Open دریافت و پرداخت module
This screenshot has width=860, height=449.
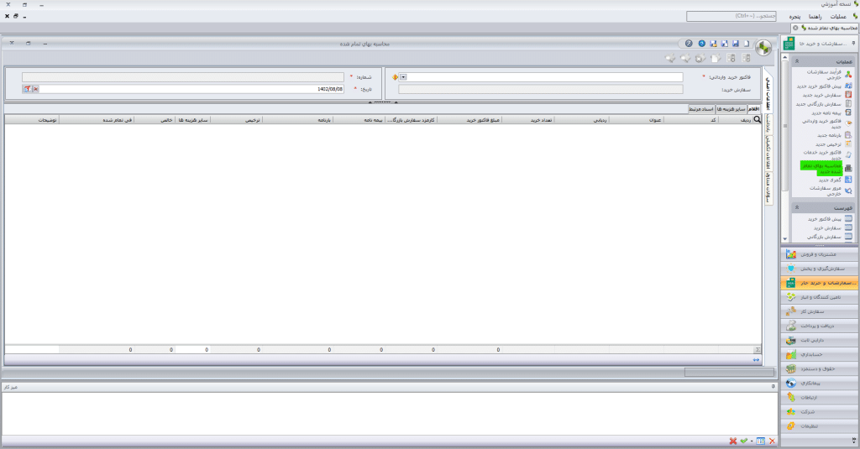pyautogui.click(x=820, y=326)
